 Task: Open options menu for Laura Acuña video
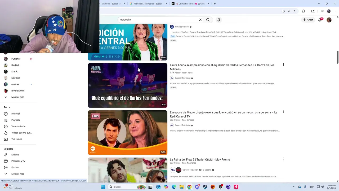(x=283, y=64)
